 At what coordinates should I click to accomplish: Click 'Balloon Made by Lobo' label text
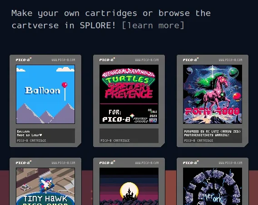tap(30, 133)
